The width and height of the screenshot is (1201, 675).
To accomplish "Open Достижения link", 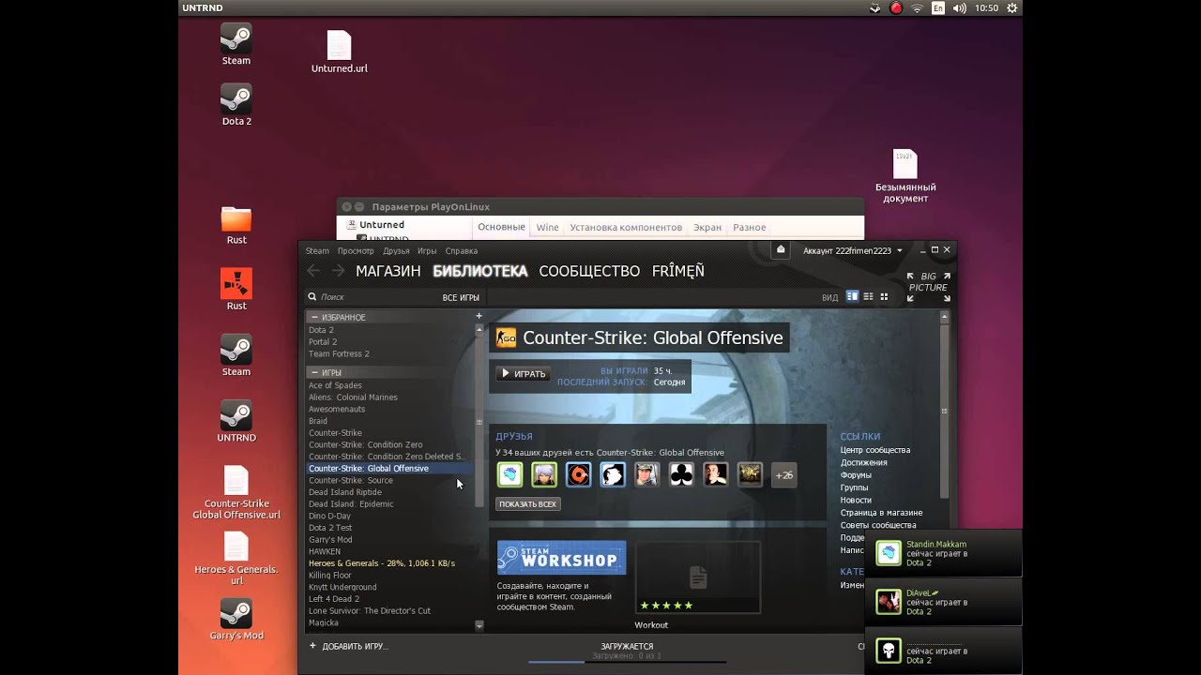I will pyautogui.click(x=863, y=462).
